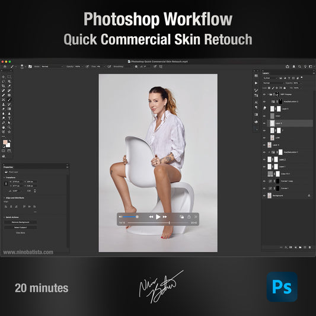Screen dimensions: 316x316
Task: Hide the LOW layer
Action: point(264,138)
